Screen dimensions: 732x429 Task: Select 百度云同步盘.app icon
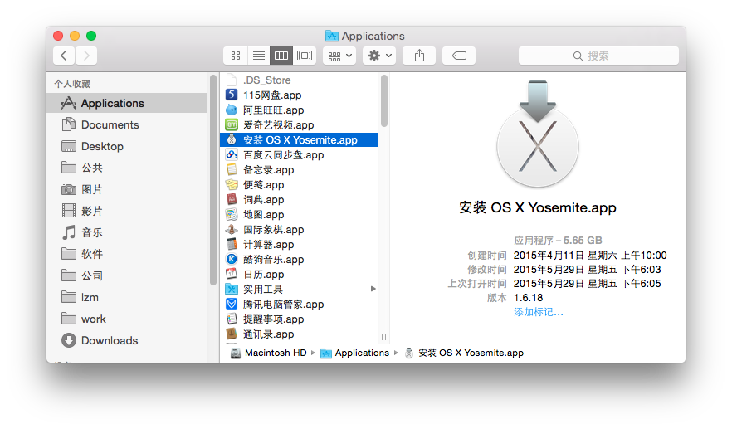[232, 154]
